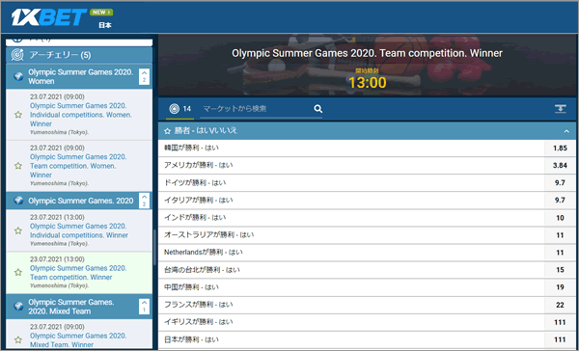This screenshot has width=579, height=351.
Task: Open the アーチェリー (5) archery category
Action: click(x=79, y=55)
